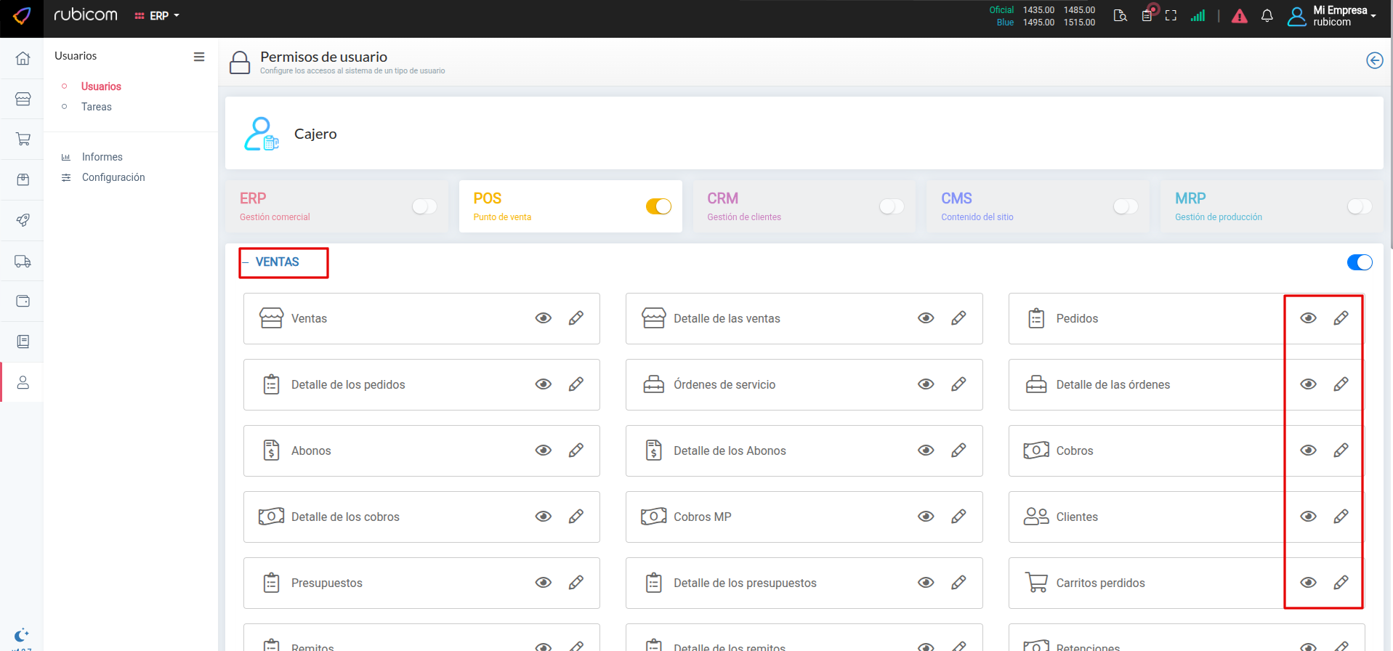
Task: Open the home icon in sidebar
Action: 23,58
